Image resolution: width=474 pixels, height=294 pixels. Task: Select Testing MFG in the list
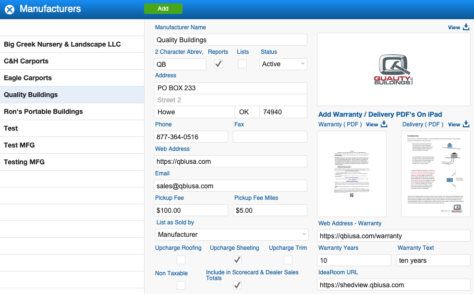pos(72,162)
